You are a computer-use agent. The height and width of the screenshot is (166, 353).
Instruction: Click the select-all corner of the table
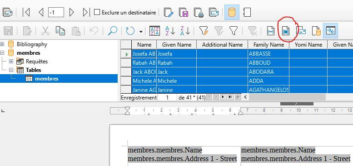pos(126,45)
